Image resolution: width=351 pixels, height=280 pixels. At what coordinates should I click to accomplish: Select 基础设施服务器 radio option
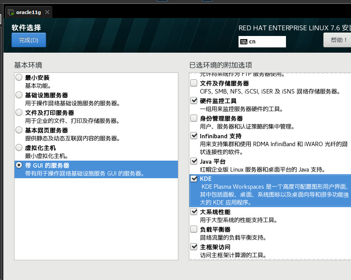coord(19,95)
